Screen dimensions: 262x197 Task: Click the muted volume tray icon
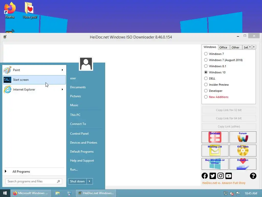click(232, 193)
